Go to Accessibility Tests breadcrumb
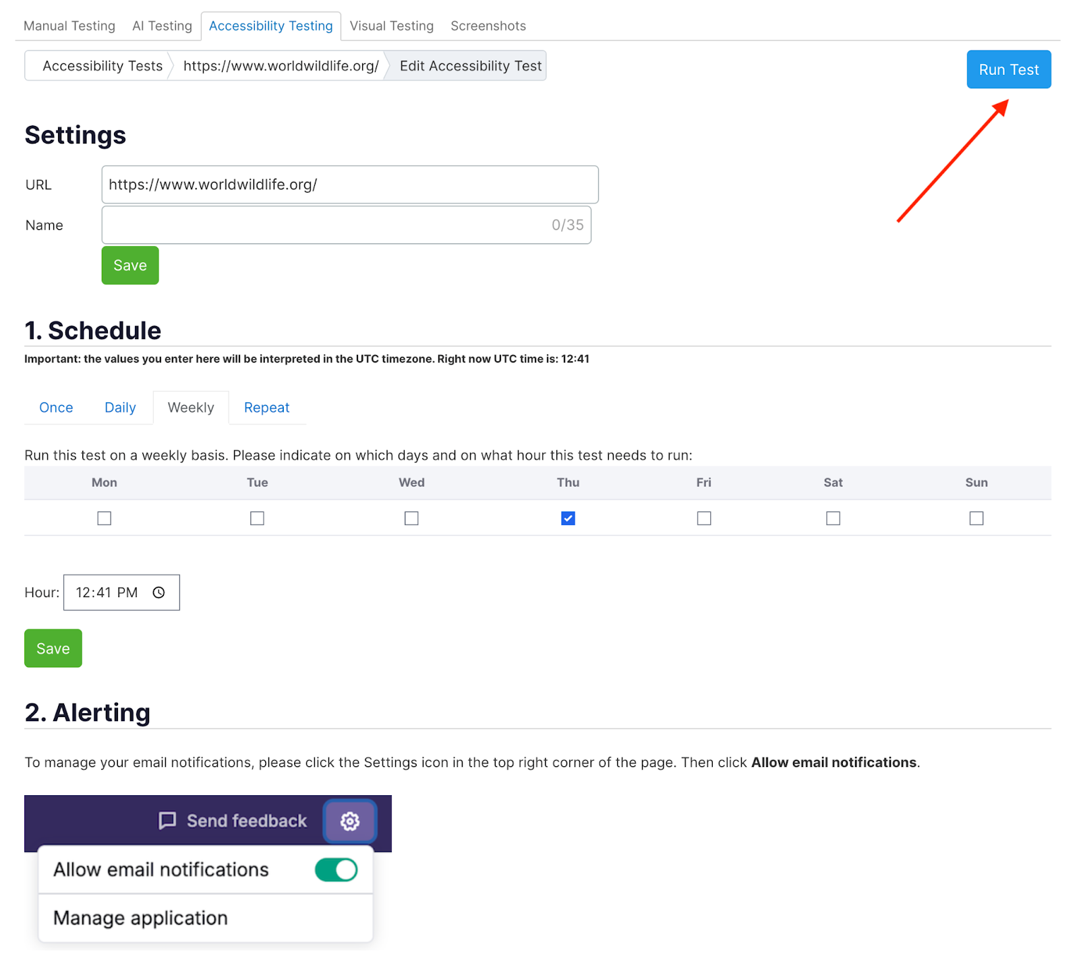The image size is (1079, 961). tap(103, 66)
